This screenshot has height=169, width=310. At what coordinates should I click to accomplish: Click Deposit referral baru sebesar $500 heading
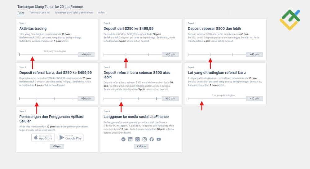tap(137, 75)
